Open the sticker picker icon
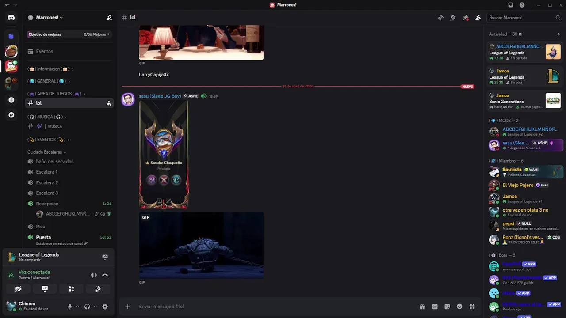Screen dimensions: 566x318 pyautogui.click(x=447, y=307)
